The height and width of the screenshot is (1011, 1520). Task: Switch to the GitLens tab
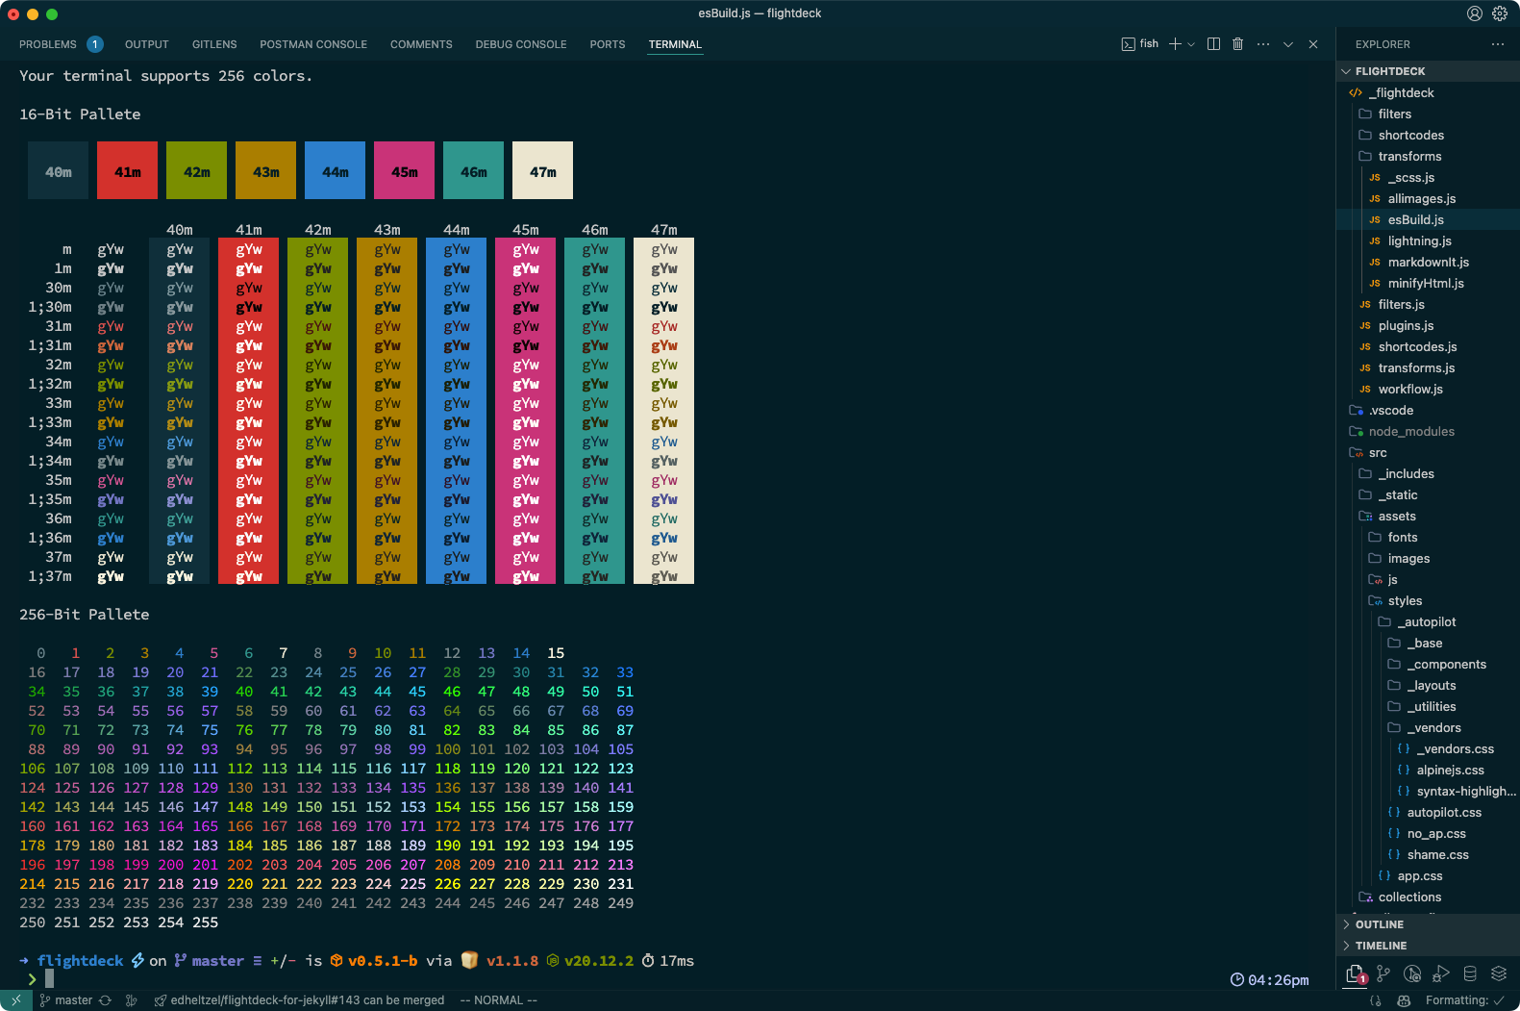(x=214, y=44)
